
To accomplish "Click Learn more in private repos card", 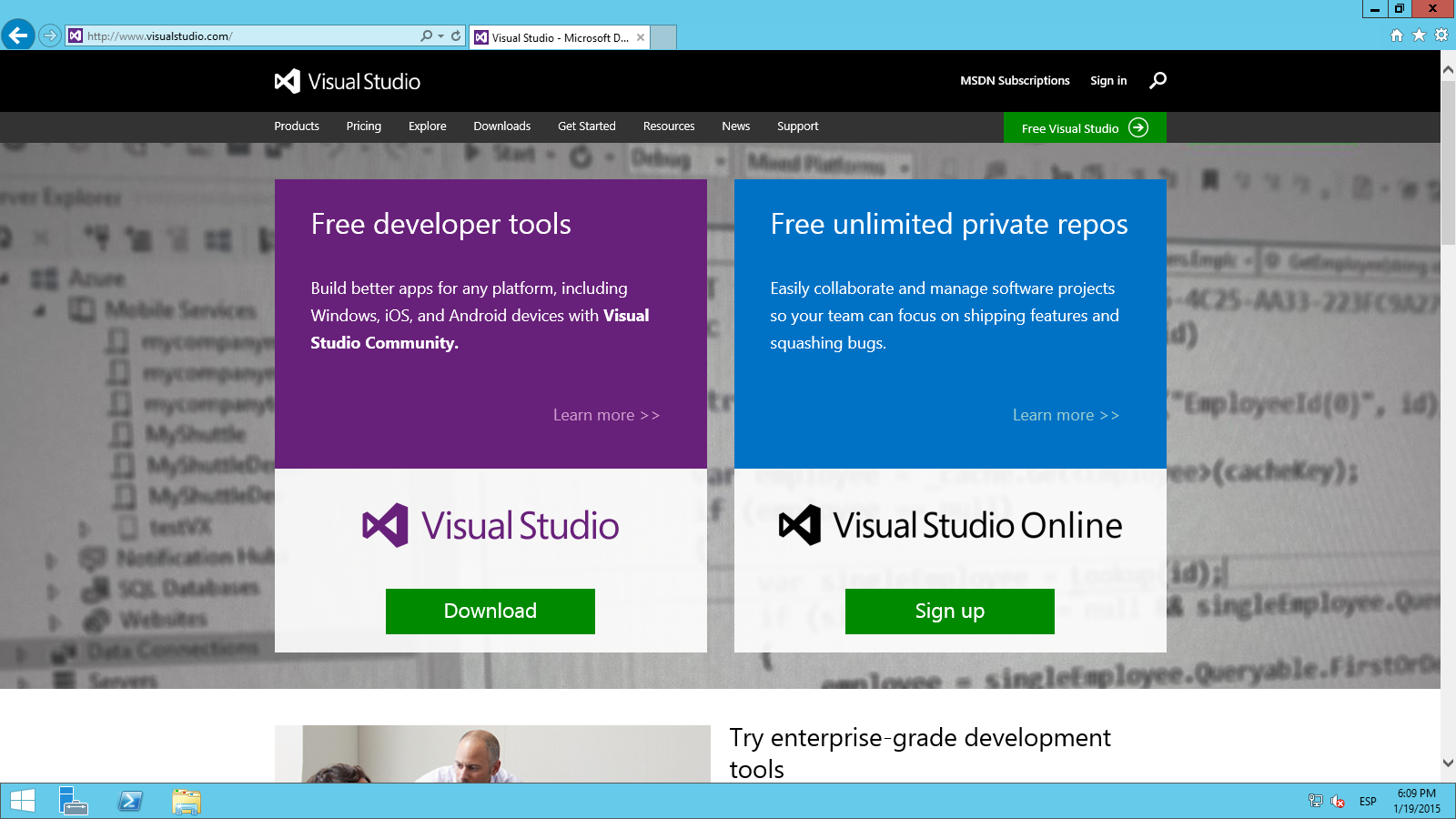I will tap(1067, 415).
